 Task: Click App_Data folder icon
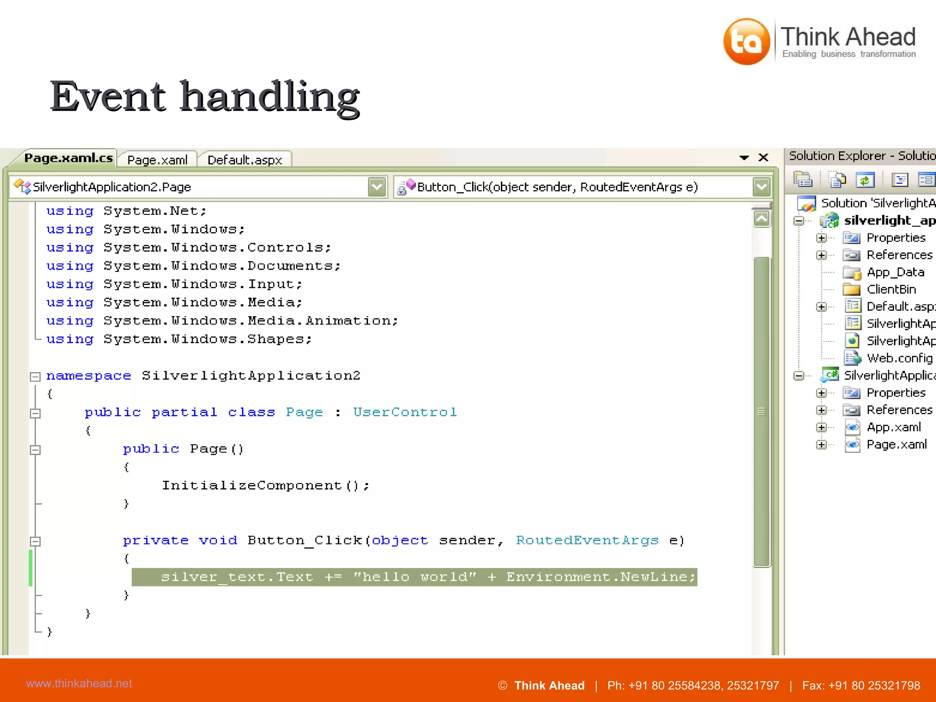(x=852, y=272)
